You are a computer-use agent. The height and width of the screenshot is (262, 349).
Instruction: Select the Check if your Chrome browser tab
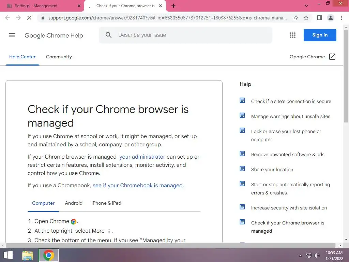[x=125, y=6]
